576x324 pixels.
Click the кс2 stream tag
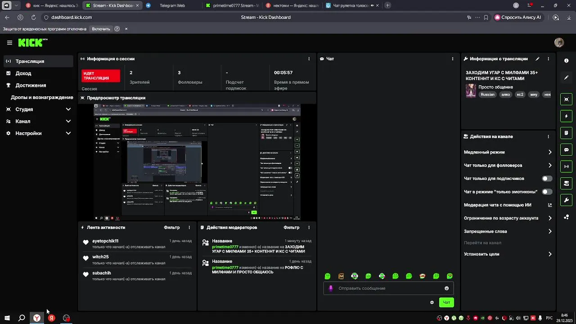(x=520, y=95)
